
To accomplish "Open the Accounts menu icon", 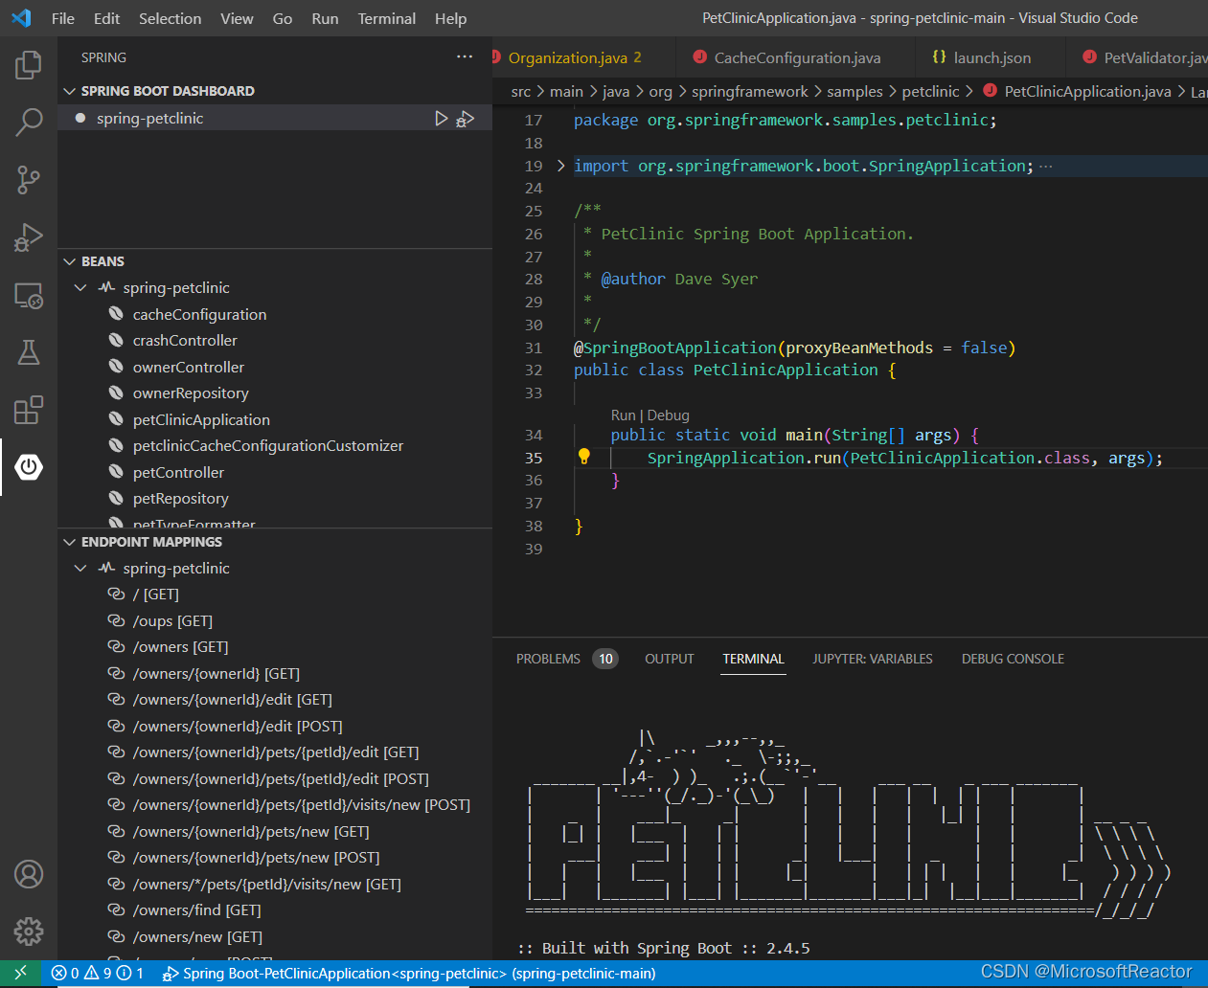I will pos(29,874).
